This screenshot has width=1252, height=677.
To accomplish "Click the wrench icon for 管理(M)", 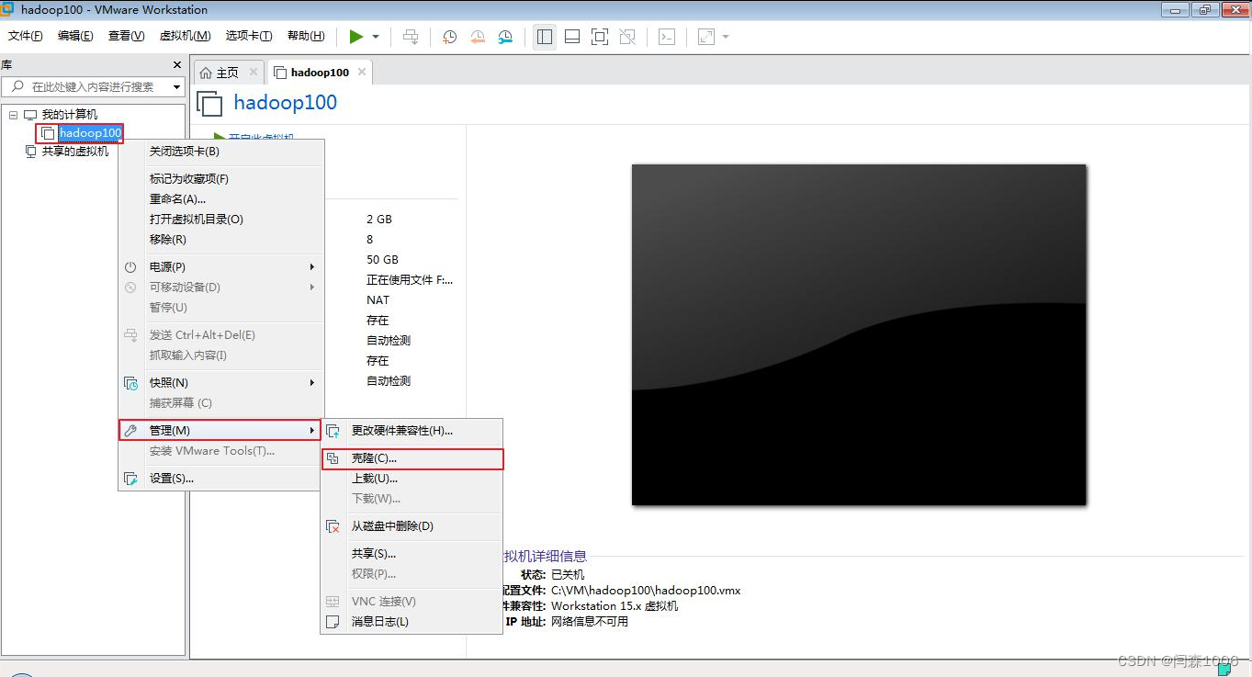I will (x=130, y=431).
